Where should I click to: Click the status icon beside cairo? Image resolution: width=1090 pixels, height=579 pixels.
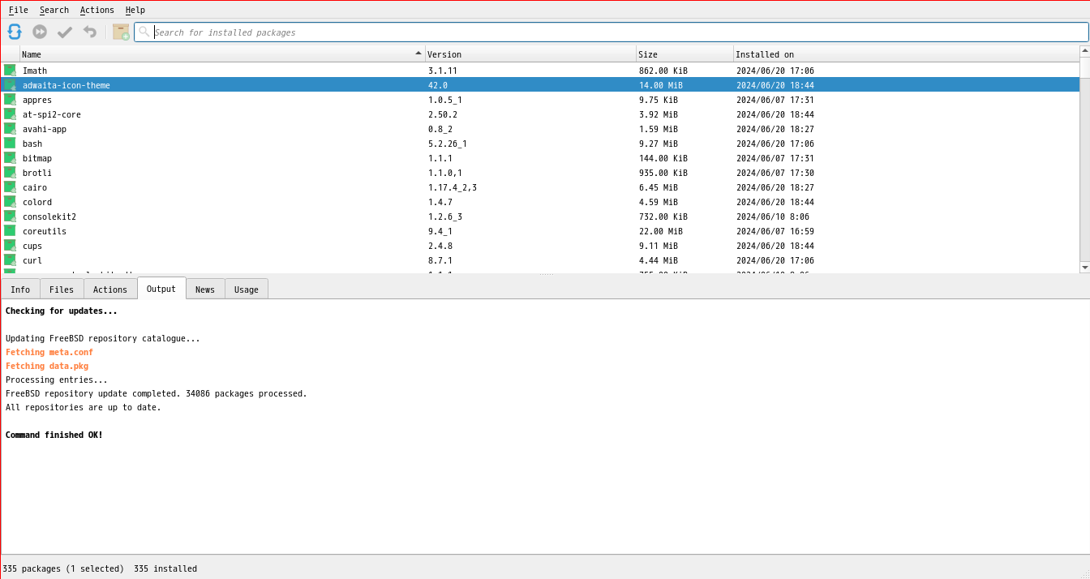point(10,187)
